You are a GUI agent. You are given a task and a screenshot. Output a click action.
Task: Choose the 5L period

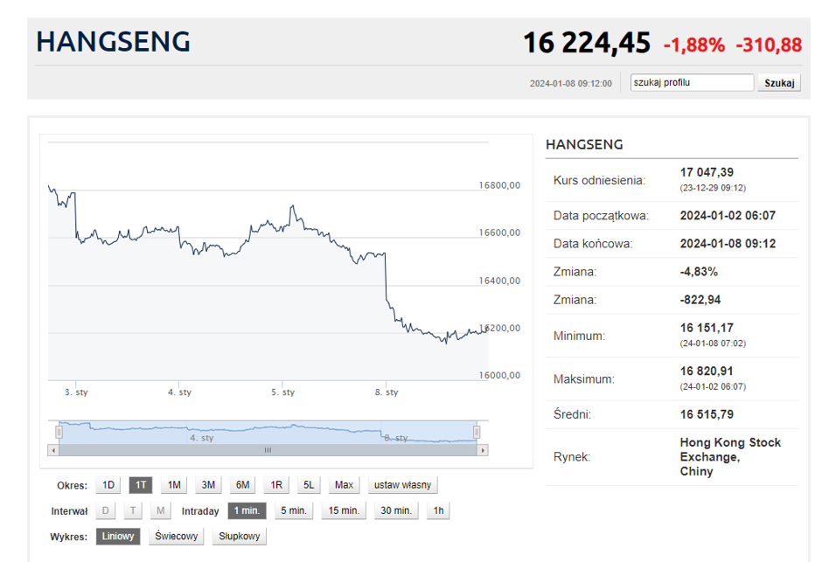tap(309, 485)
